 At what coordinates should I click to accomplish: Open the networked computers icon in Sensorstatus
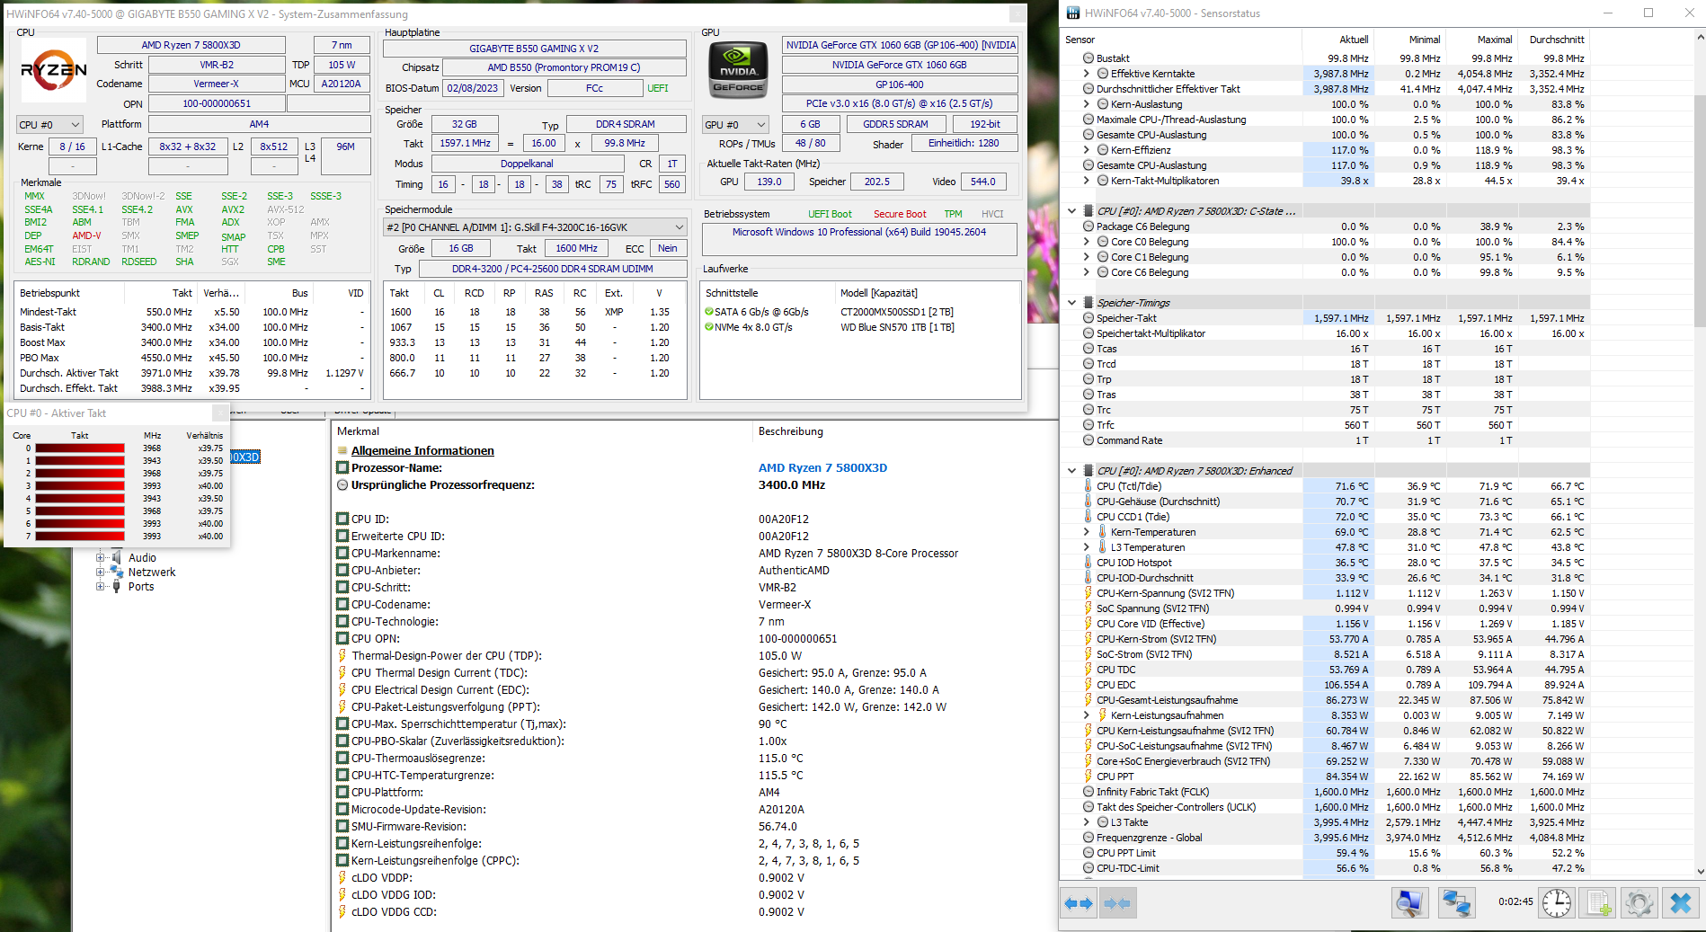point(1456,902)
